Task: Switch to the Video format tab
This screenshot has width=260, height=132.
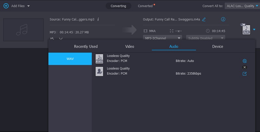Action: click(130, 47)
